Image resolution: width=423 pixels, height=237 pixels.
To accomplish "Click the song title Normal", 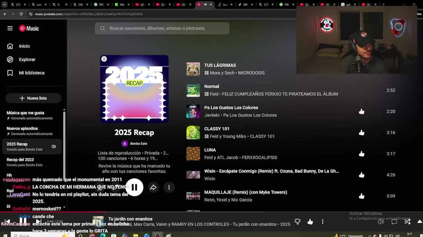I will (x=212, y=86).
